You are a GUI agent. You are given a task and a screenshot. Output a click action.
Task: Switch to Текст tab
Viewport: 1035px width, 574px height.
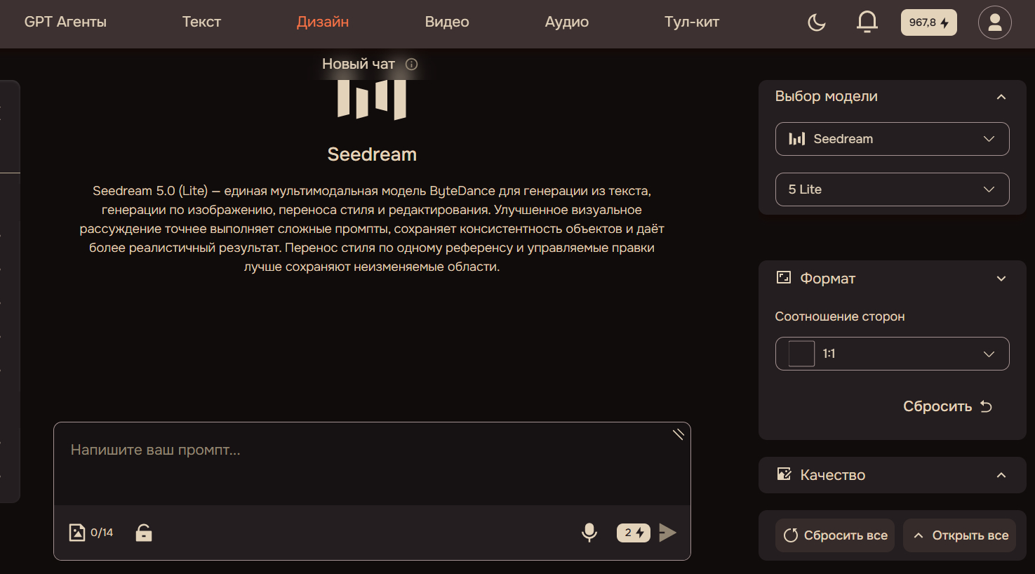201,22
